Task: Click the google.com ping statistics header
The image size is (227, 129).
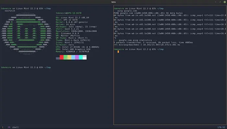Action: click(x=135, y=40)
